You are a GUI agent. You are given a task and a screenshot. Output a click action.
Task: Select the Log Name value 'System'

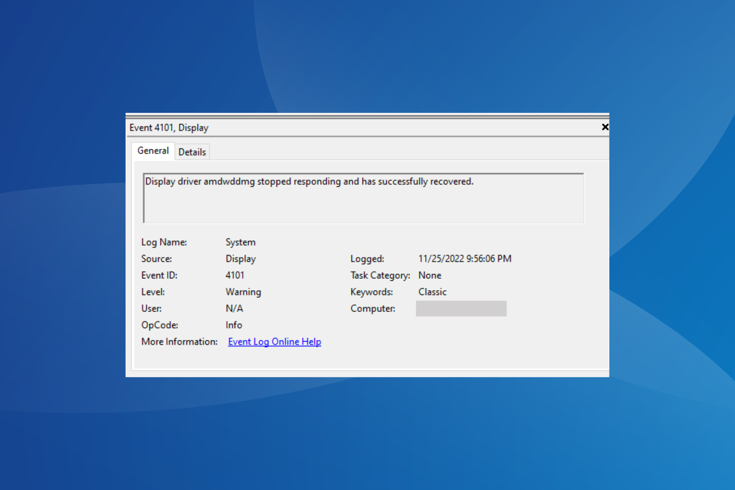pyautogui.click(x=240, y=242)
